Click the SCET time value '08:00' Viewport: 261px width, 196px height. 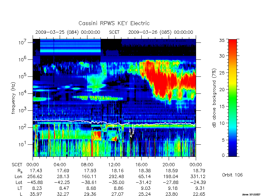coord(87,165)
